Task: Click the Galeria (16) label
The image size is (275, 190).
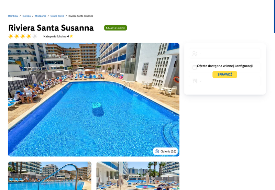Action: 168,151
